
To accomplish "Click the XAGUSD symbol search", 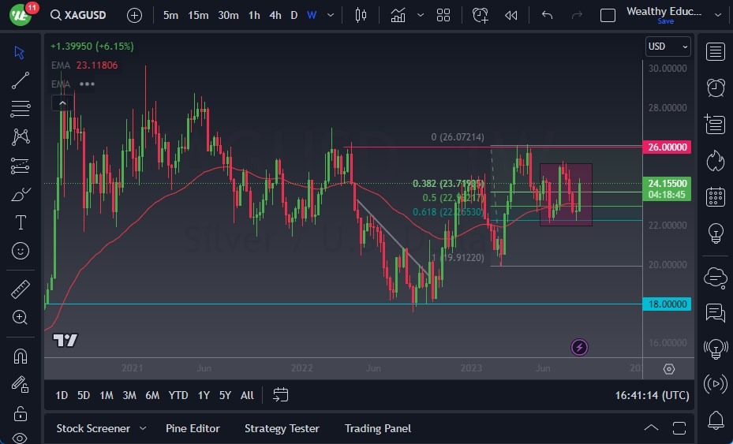I will [80, 15].
